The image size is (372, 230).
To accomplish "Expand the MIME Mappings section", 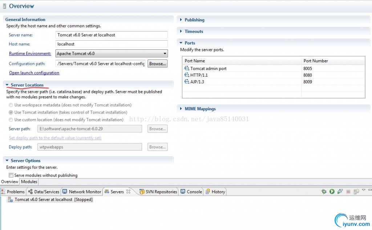I will 181,109.
